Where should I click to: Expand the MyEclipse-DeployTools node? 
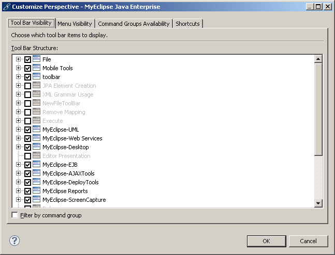tap(18, 182)
